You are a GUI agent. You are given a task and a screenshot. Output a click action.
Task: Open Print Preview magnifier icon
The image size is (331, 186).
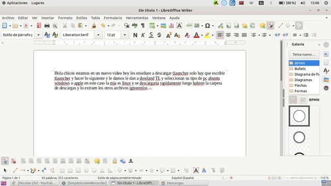point(55,26)
